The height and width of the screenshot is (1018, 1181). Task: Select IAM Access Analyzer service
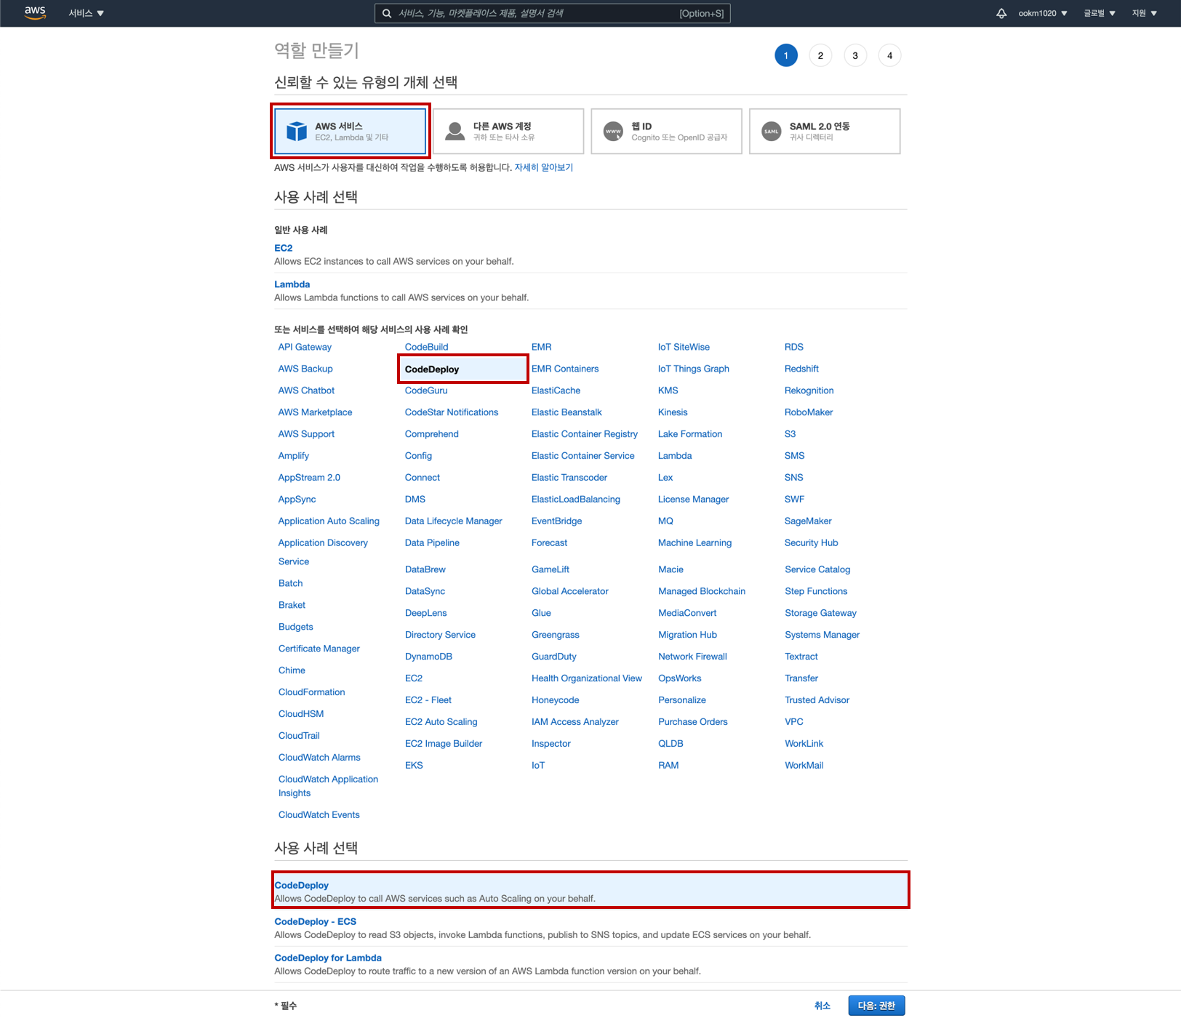[x=575, y=722]
